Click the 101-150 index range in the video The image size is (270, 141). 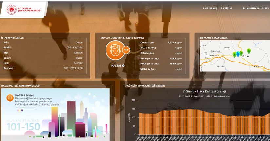[23, 127]
